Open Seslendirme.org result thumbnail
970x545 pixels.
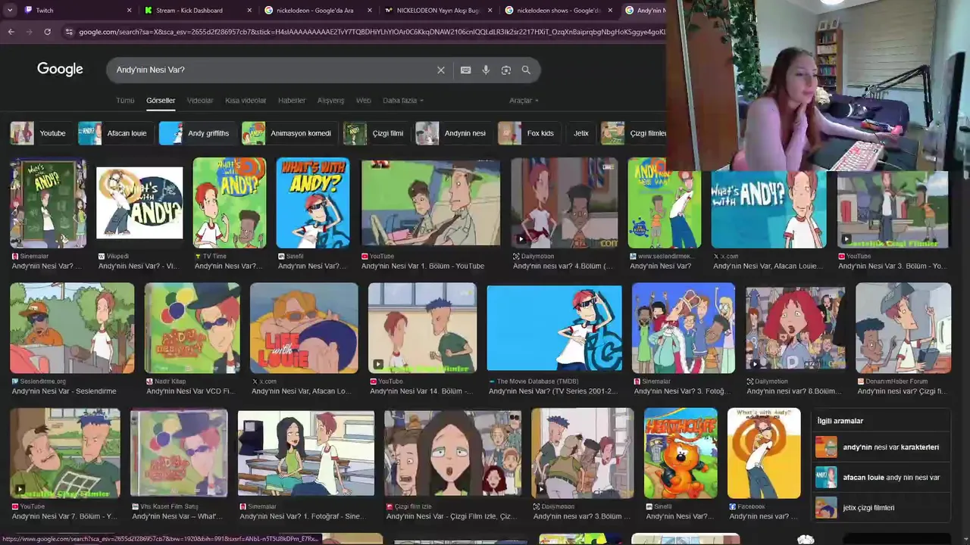click(x=72, y=328)
